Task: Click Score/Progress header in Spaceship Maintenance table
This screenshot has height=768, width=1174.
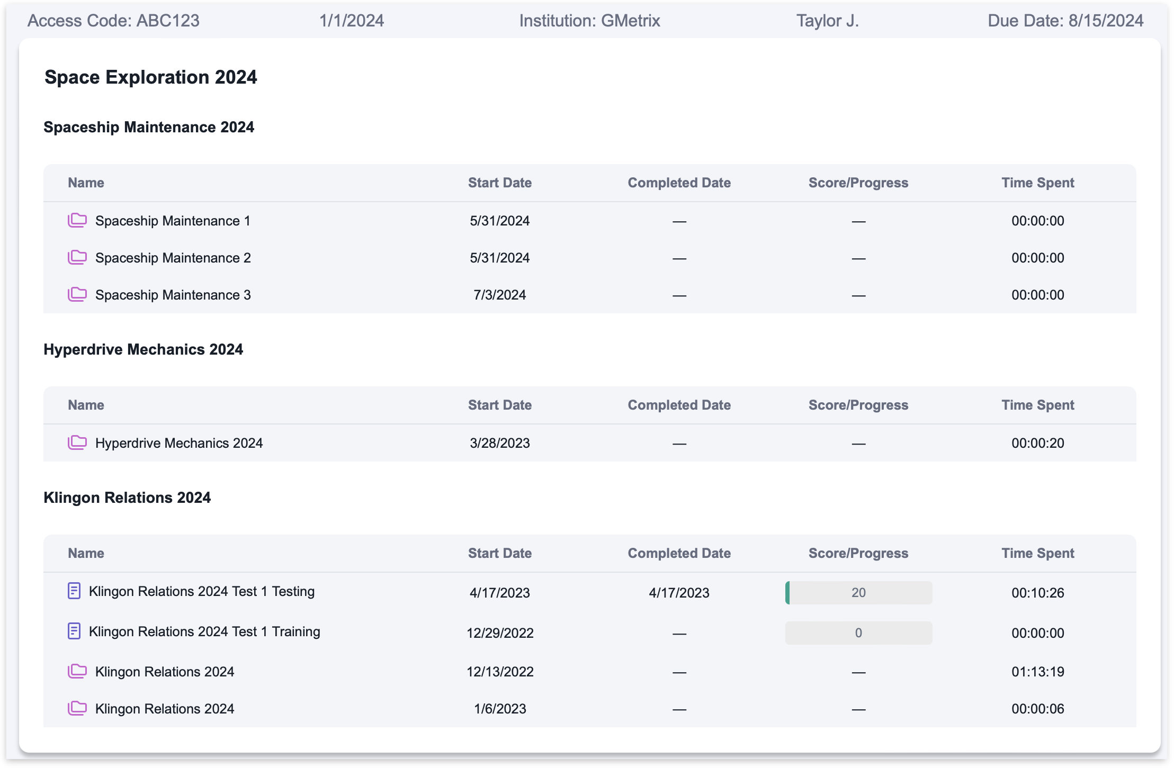Action: point(858,183)
